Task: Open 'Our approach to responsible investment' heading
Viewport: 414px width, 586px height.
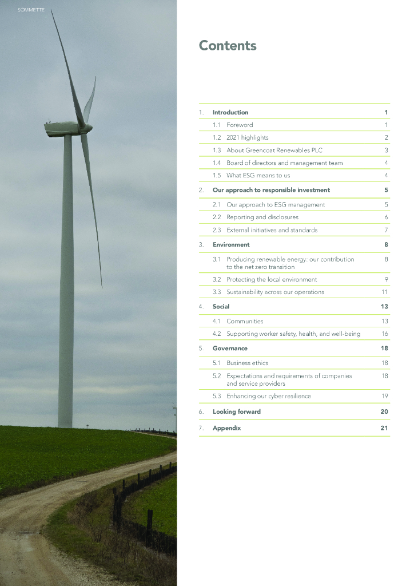Action: [x=294, y=190]
